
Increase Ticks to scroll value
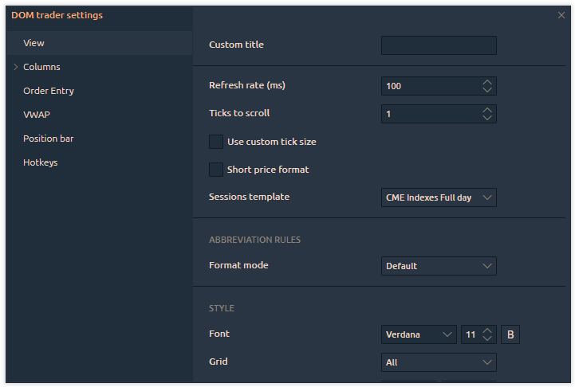coord(487,109)
